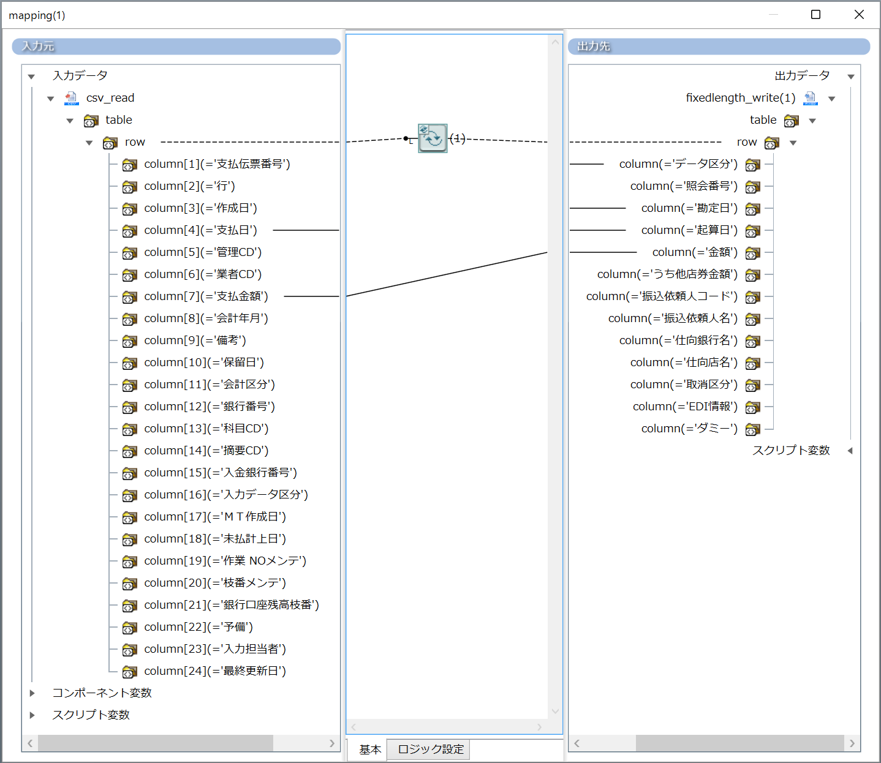Click the mapping logic icon on canvas
Screen dimensions: 881x763
tap(433, 138)
